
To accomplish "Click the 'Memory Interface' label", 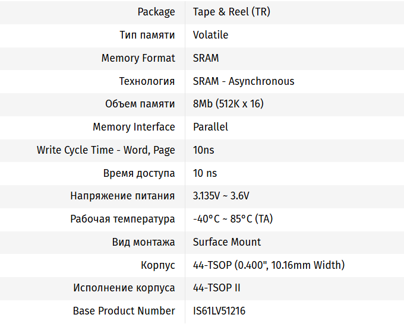I will tap(134, 127).
